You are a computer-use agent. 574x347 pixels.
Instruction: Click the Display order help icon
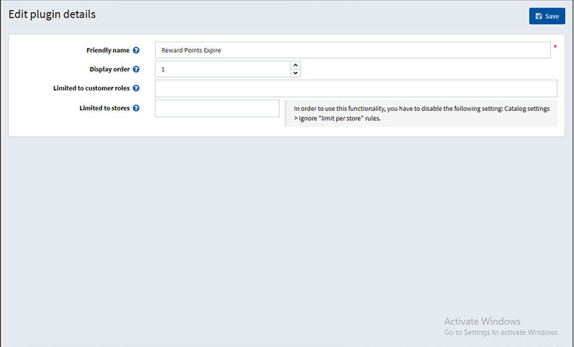click(136, 69)
